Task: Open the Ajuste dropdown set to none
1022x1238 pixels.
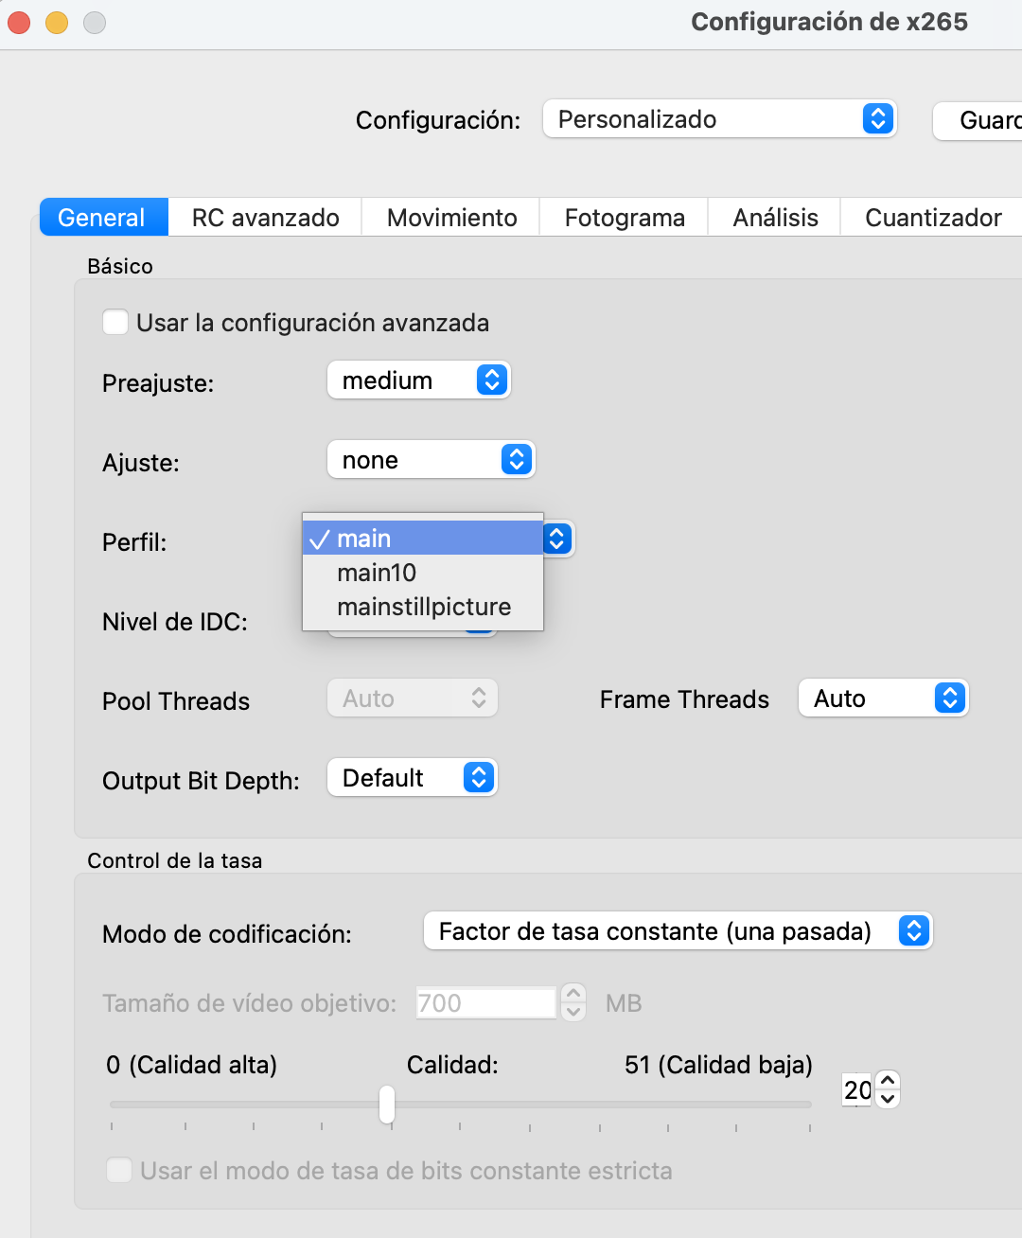Action: click(431, 460)
